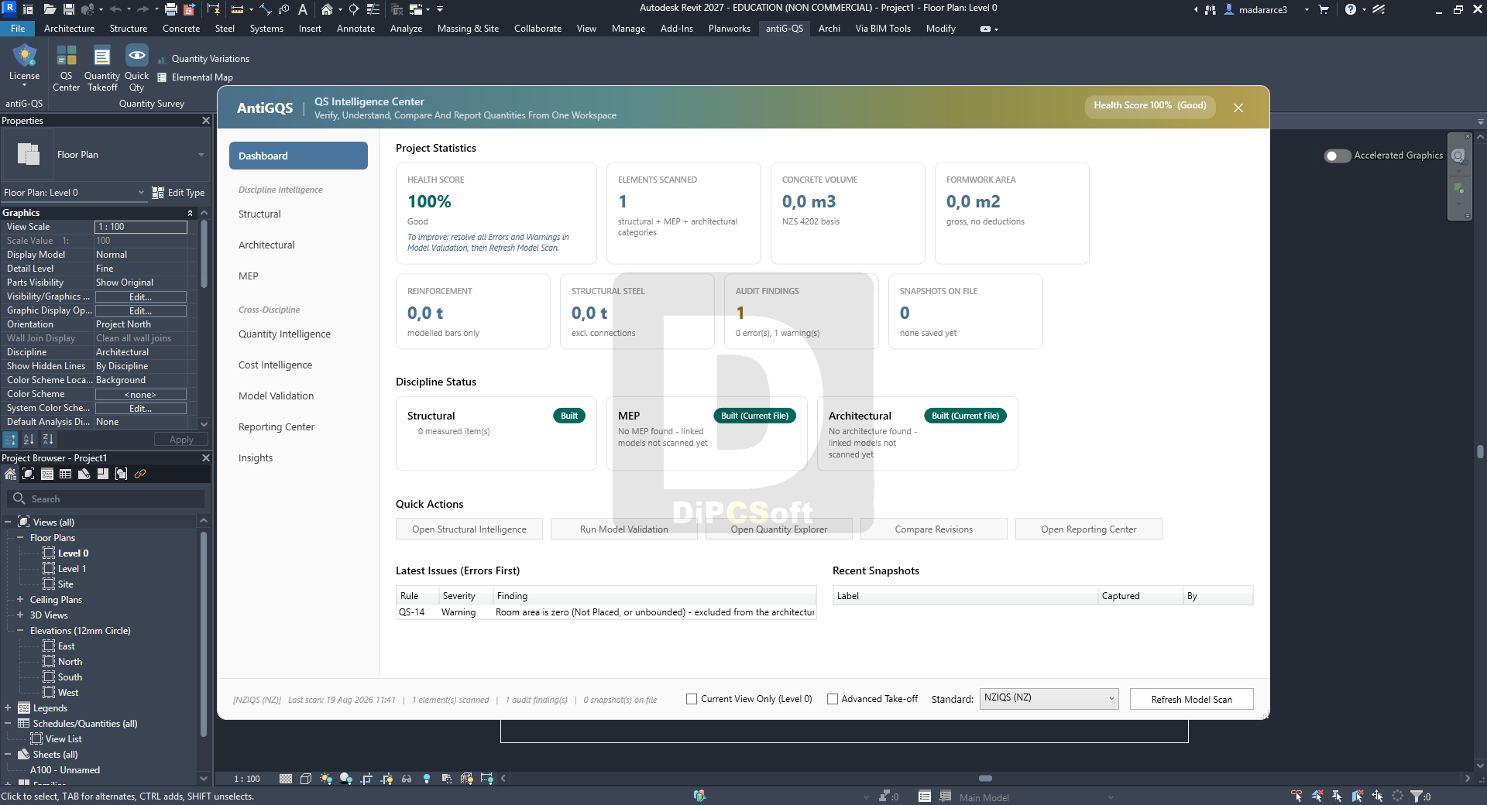Click the Schedules filter icon in Project Browser
This screenshot has width=1487, height=805.
click(65, 474)
